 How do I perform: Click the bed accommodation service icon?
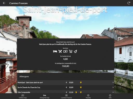point(55,51)
